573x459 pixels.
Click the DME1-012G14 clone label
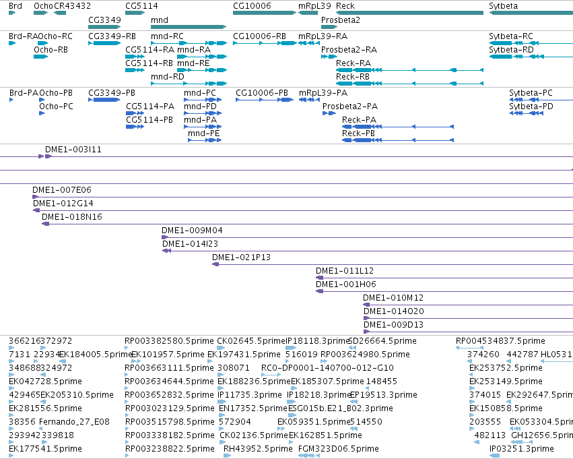click(63, 204)
